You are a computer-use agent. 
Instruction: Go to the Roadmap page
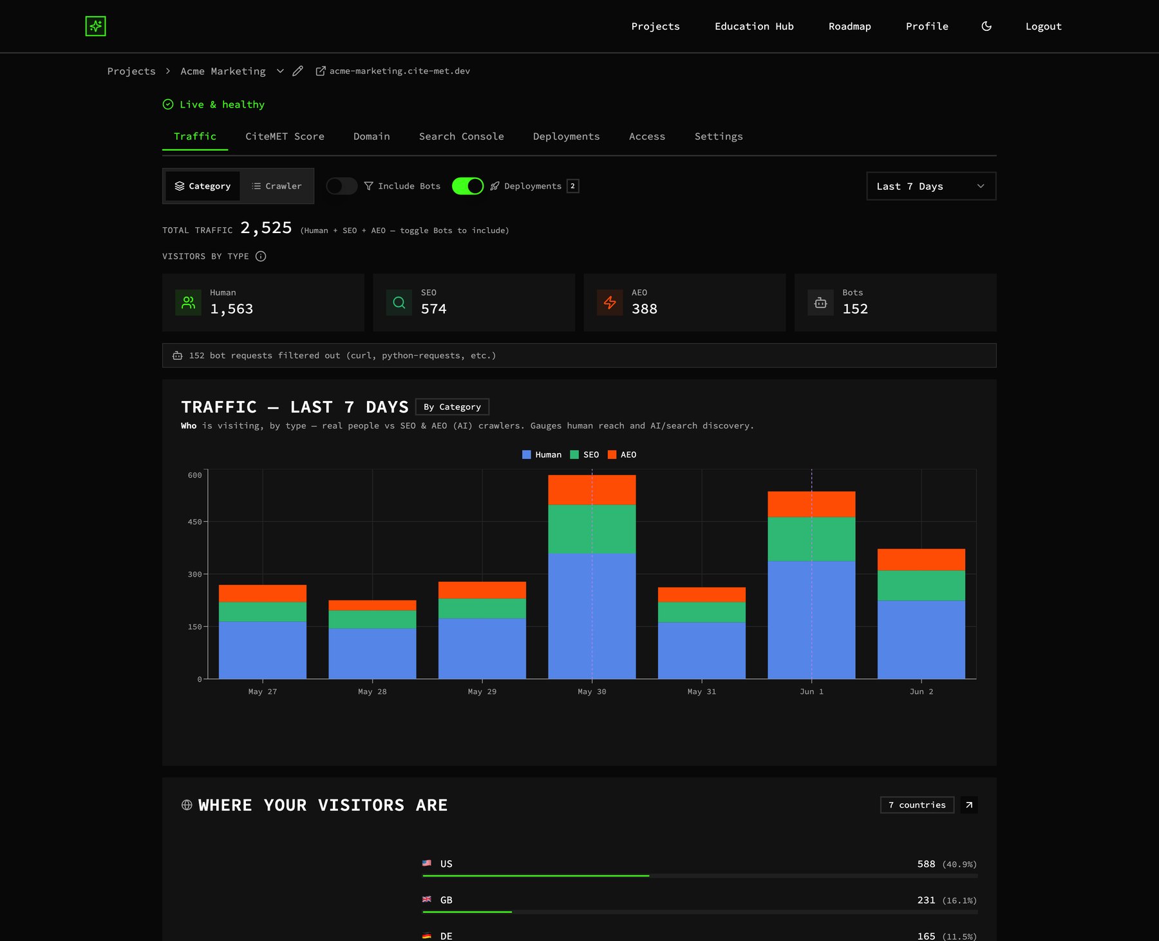pos(850,26)
